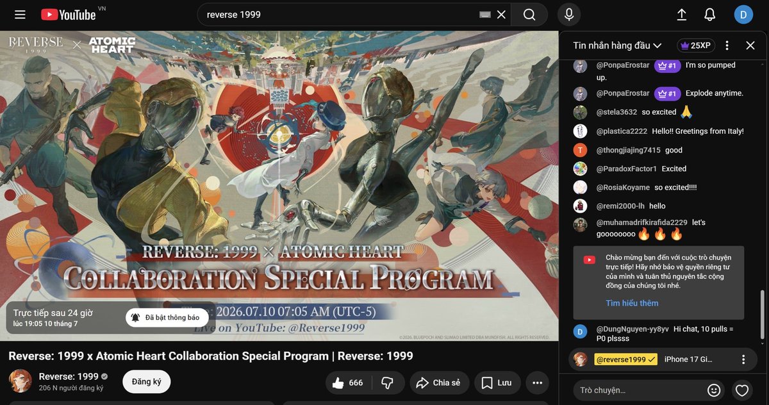Viewport: 769px width, 405px height.
Task: Open Reverse: 1999 channel avatar
Action: pyautogui.click(x=21, y=381)
